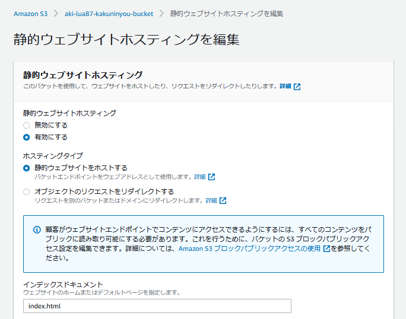This screenshot has width=406, height=319.
Task: Click the info icon in the blue notice box
Action: 37,229
